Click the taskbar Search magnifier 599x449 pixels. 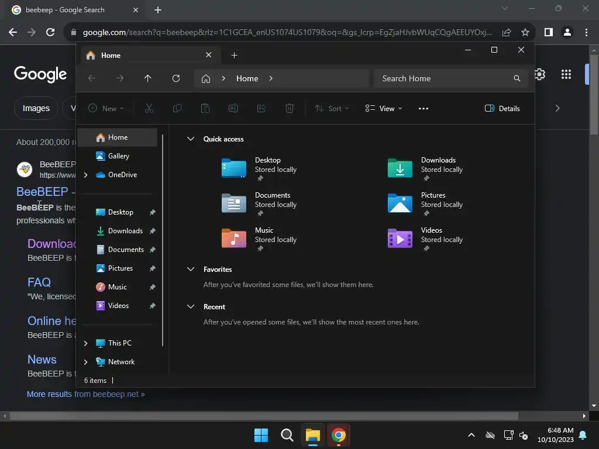click(287, 435)
